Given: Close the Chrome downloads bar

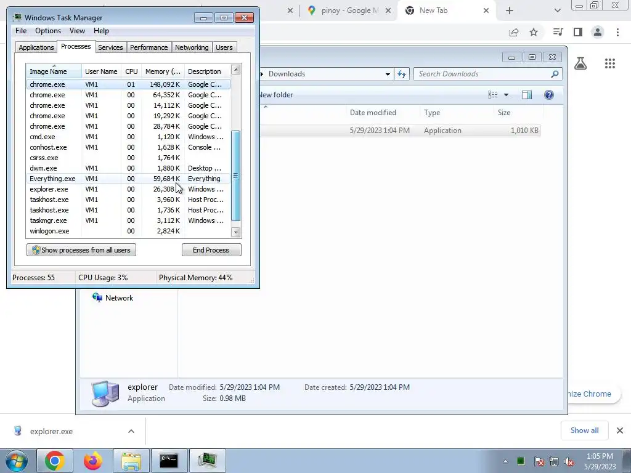Looking at the screenshot, I should click(x=620, y=431).
